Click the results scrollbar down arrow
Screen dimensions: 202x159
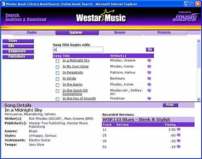199,99
